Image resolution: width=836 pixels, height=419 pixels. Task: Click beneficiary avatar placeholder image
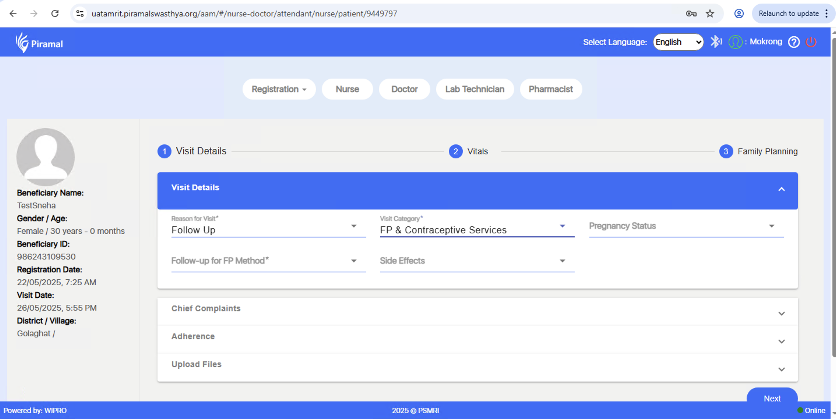click(x=45, y=157)
